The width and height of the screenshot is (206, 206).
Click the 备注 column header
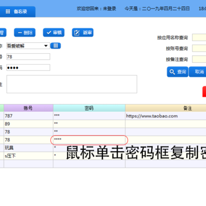(x=165, y=108)
